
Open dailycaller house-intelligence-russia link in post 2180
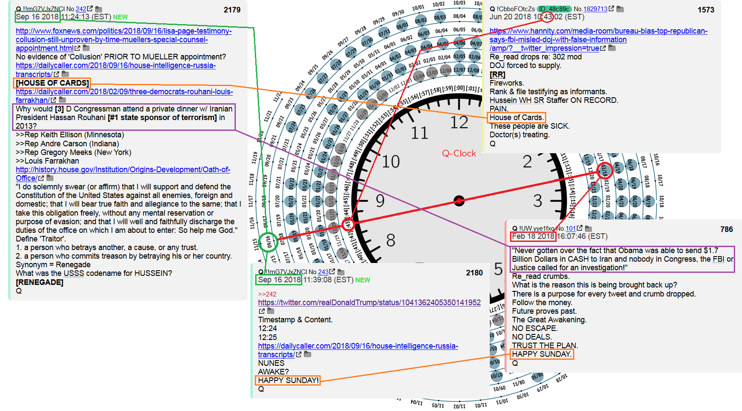pyautogui.click(x=358, y=350)
